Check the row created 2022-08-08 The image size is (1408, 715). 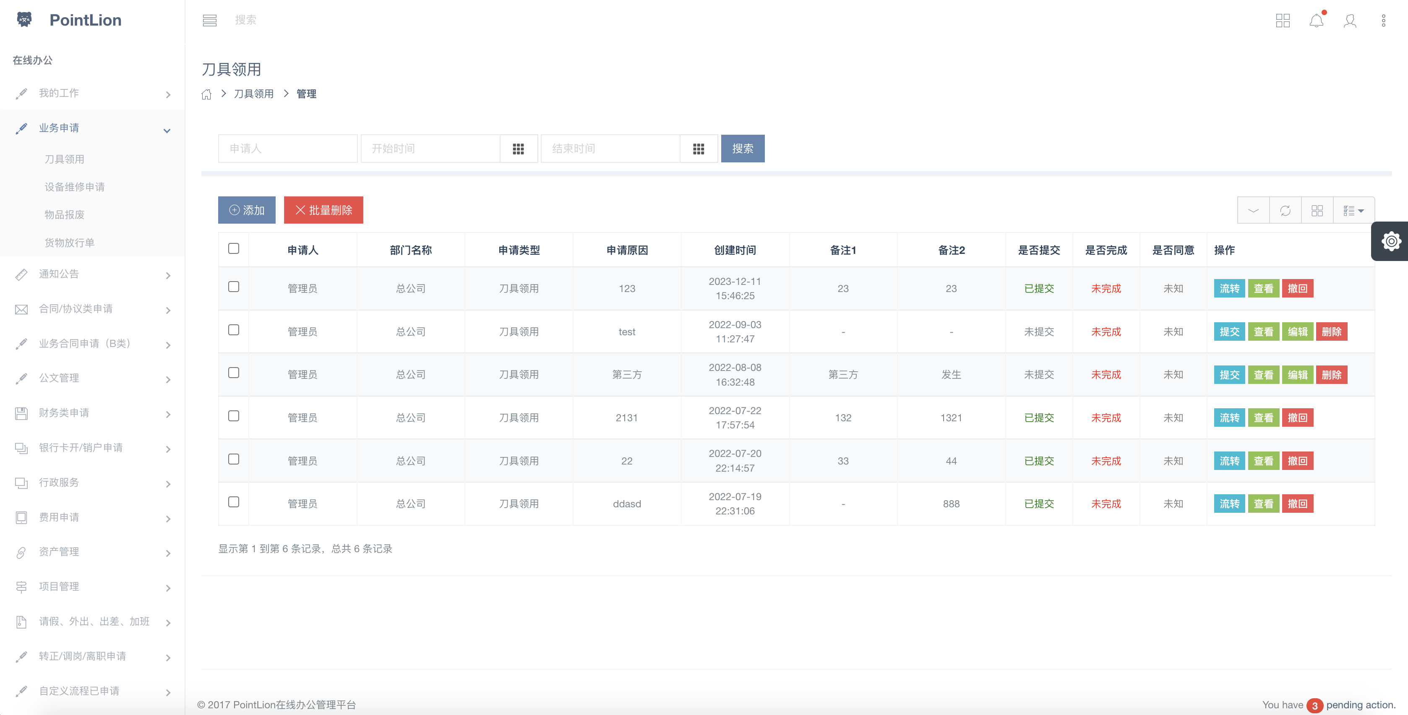click(x=233, y=373)
